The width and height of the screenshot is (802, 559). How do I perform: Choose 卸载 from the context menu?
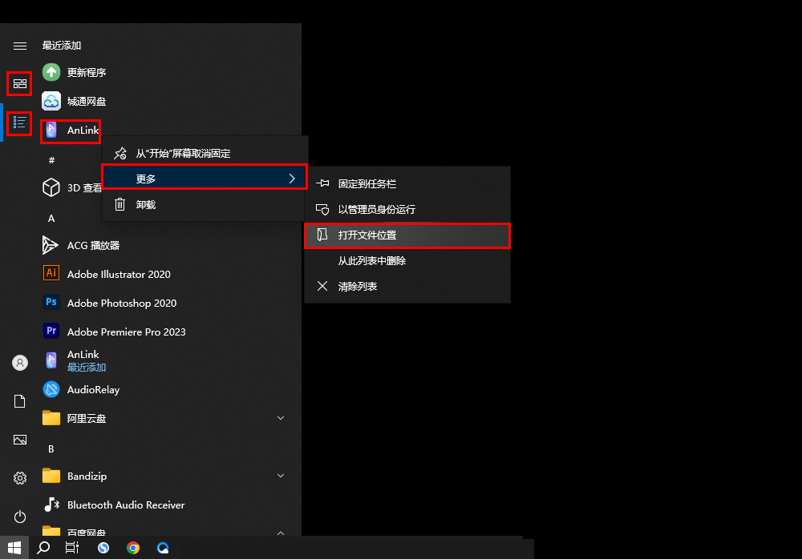205,204
